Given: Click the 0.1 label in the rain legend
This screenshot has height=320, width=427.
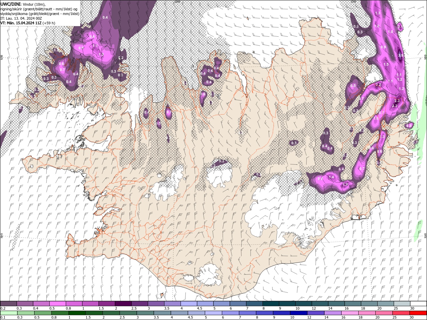Looking at the screenshot, I should click(3, 317).
